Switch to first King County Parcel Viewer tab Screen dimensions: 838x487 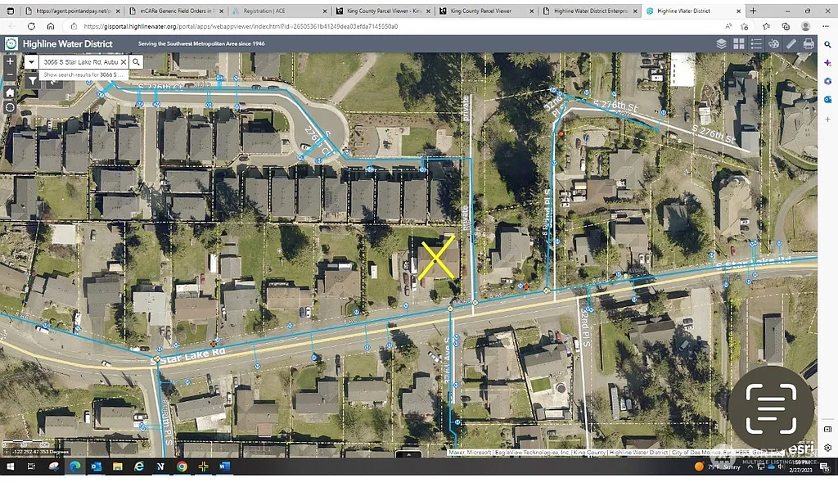point(384,11)
